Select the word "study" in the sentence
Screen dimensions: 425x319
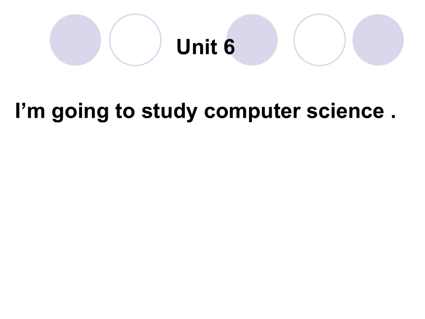pos(170,112)
